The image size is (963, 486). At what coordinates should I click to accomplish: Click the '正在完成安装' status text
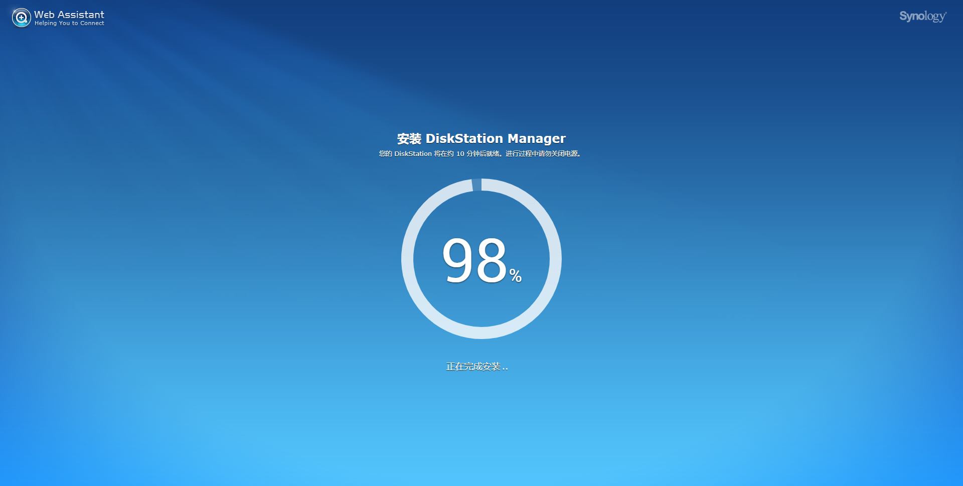pyautogui.click(x=477, y=367)
